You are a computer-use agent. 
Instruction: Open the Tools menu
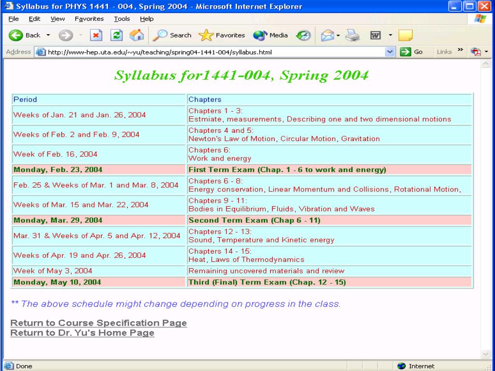122,19
